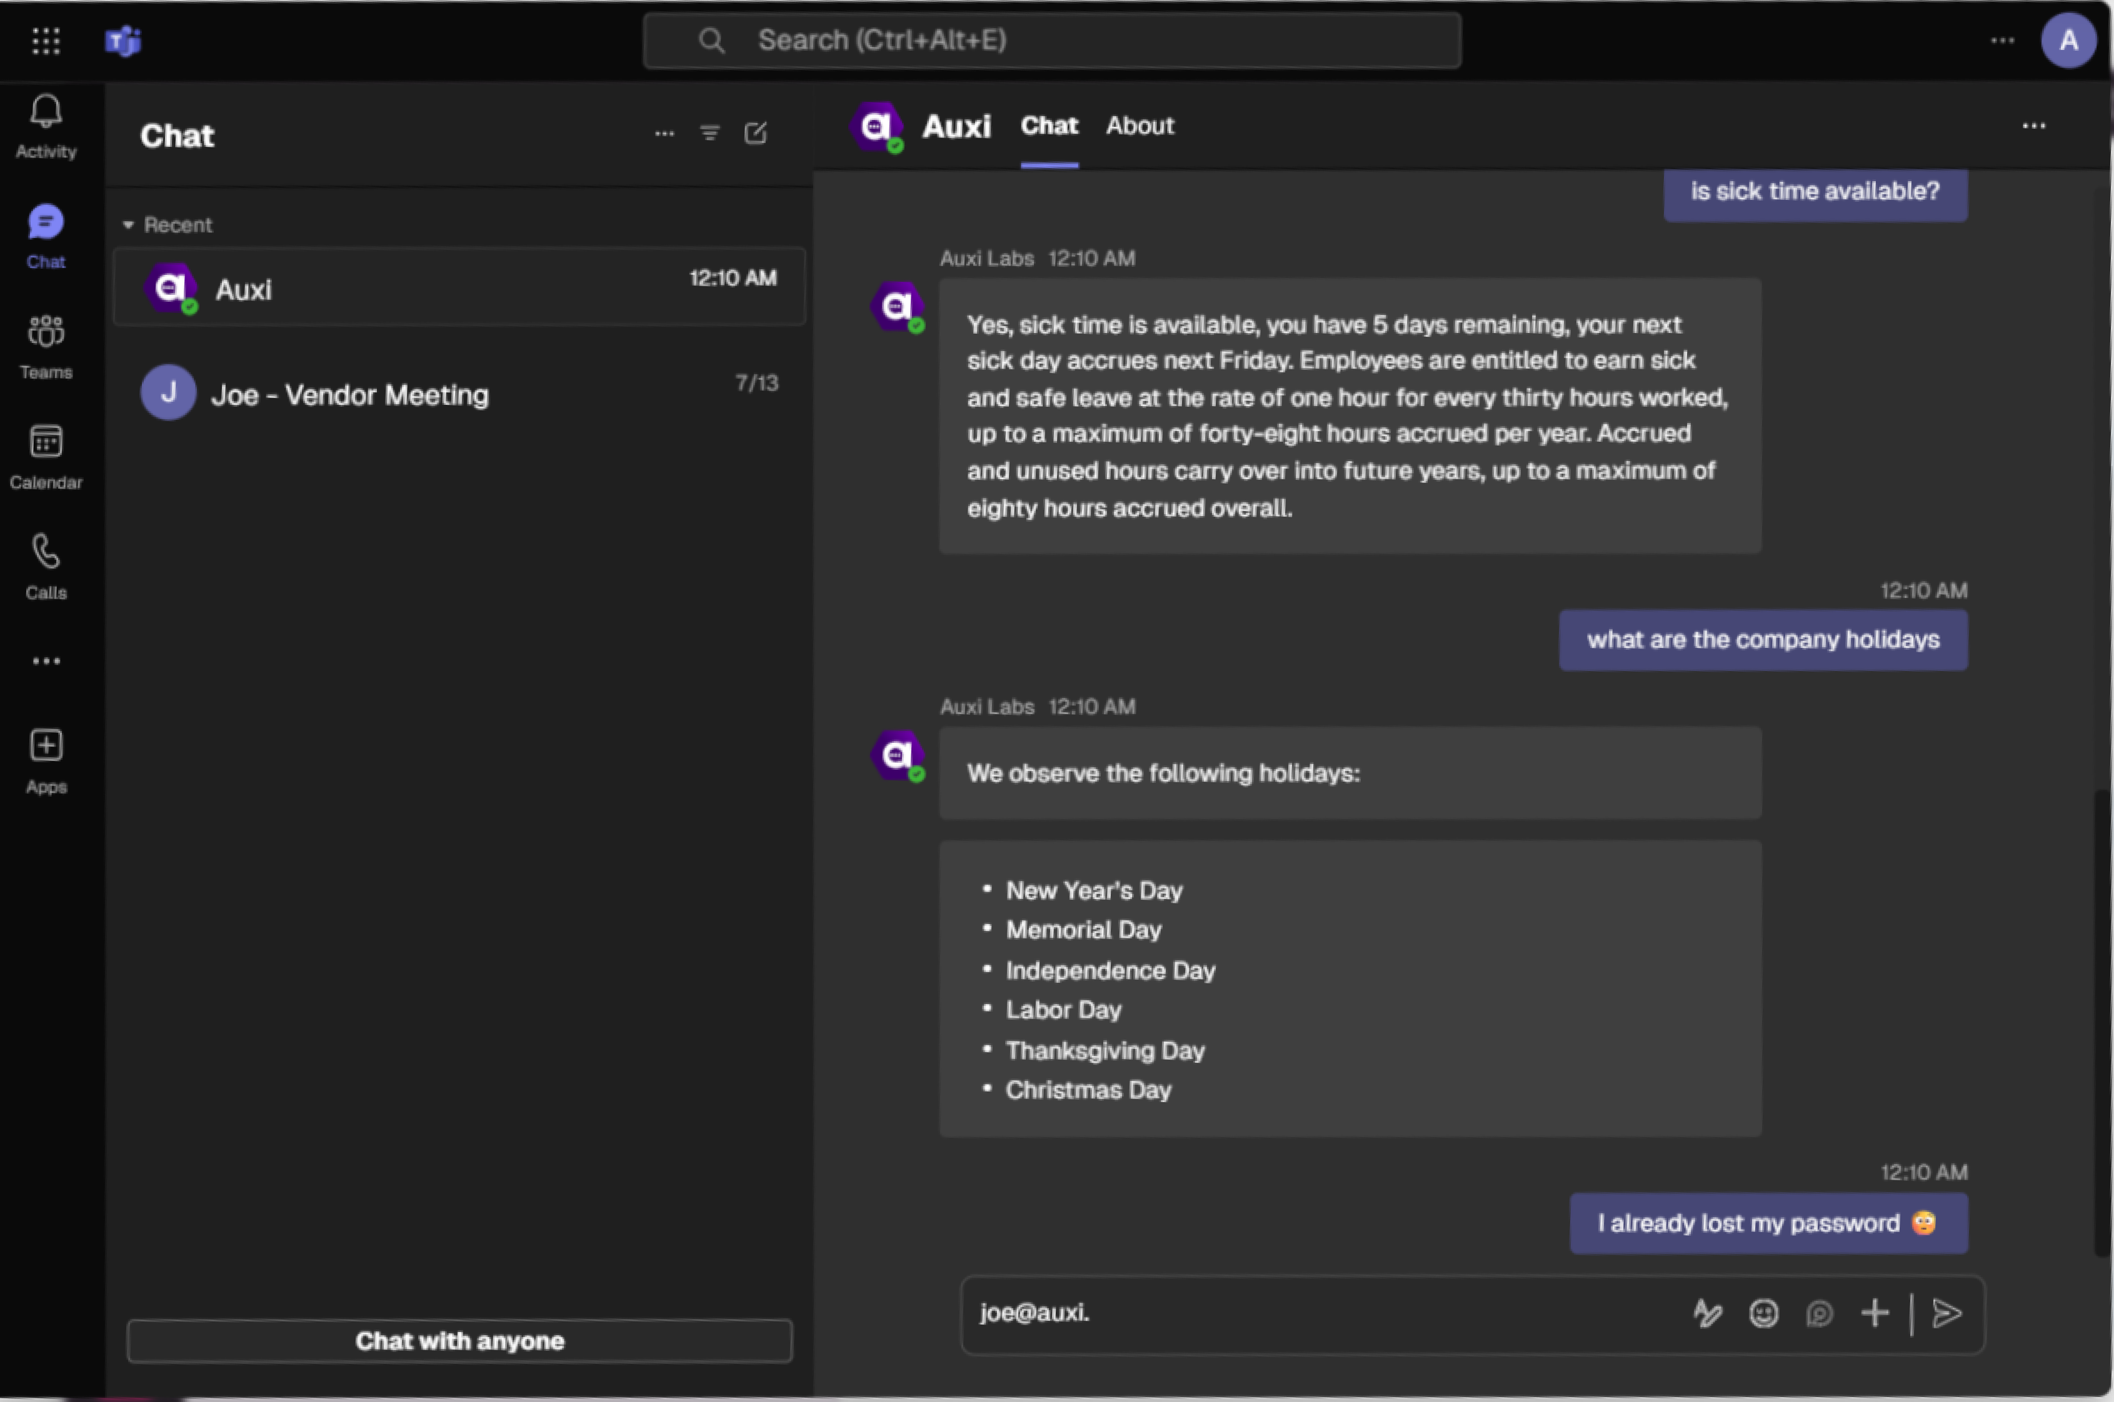Open the Calls section
Viewport: 2114px width, 1402px height.
[x=46, y=566]
